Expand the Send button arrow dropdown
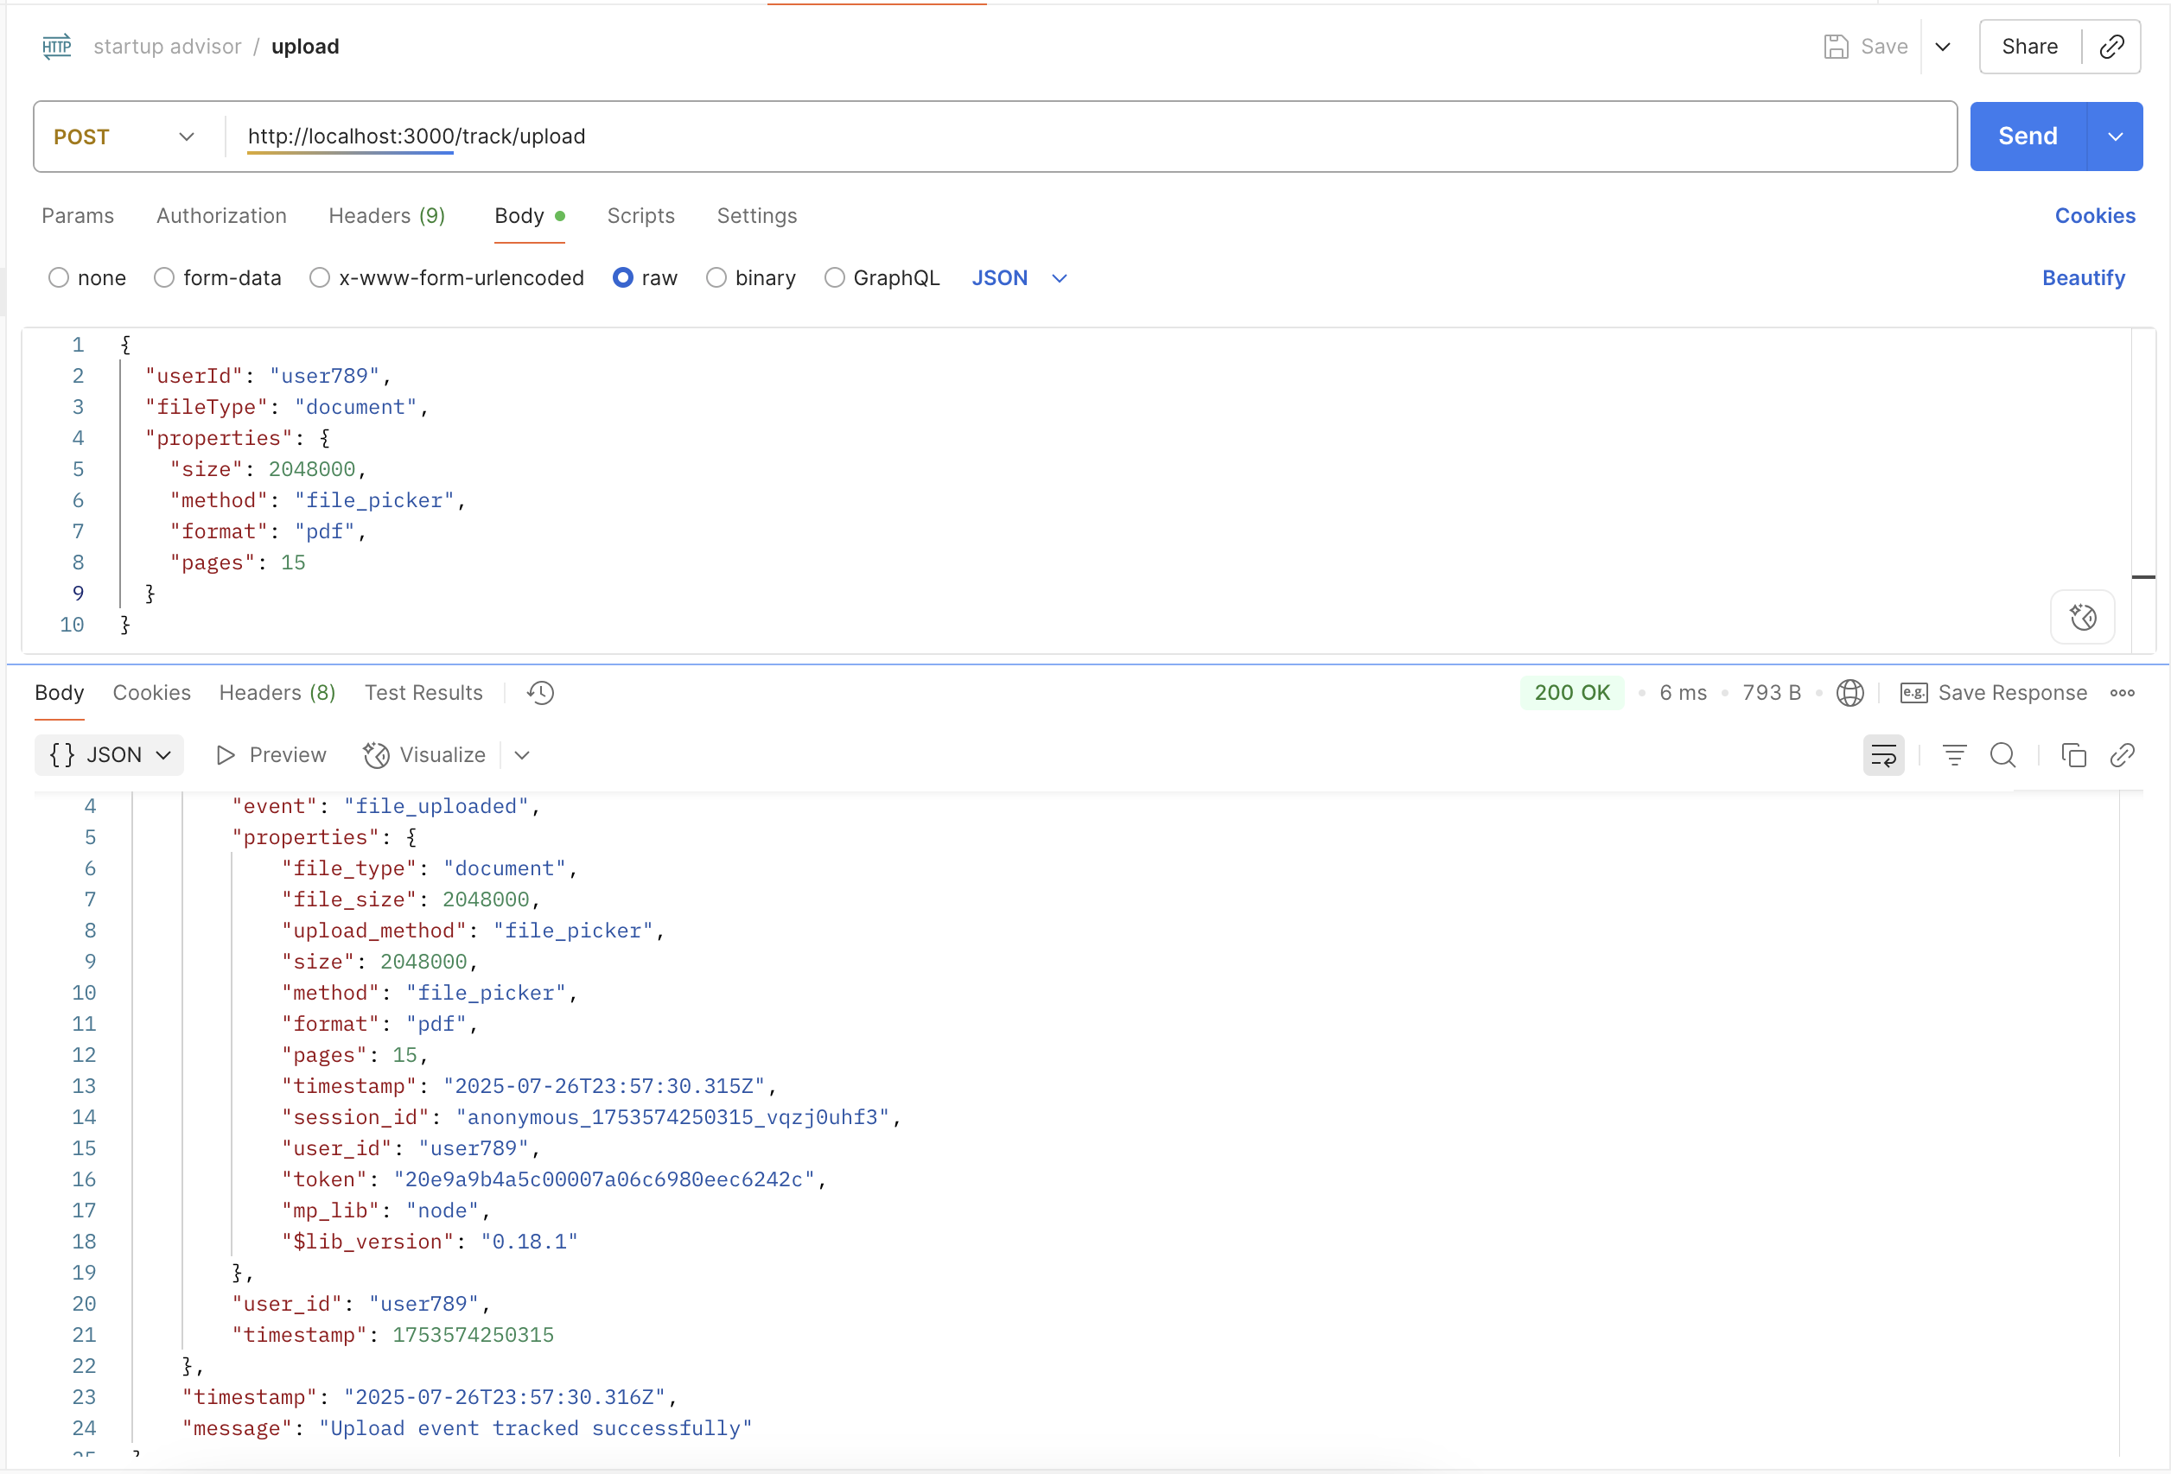Viewport: 2171px width, 1474px height. pos(2115,137)
